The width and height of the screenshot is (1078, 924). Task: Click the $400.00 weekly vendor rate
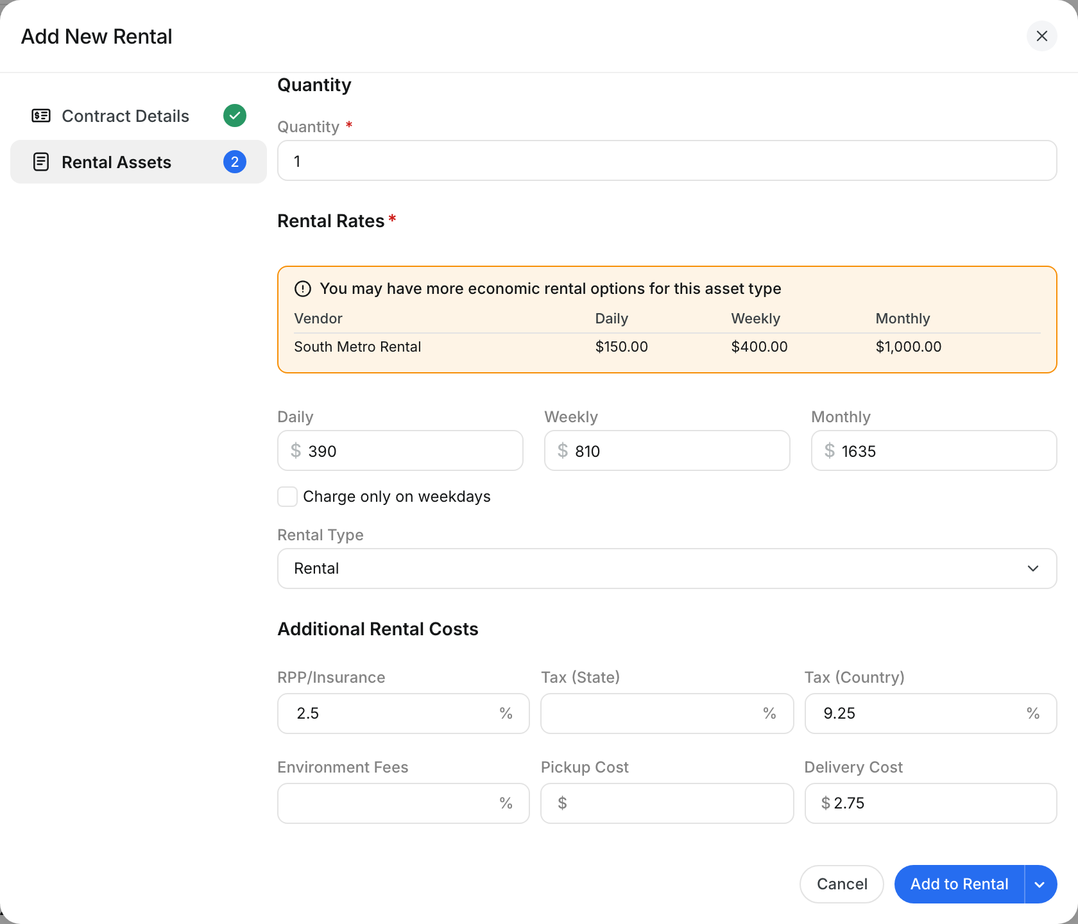[x=759, y=346]
